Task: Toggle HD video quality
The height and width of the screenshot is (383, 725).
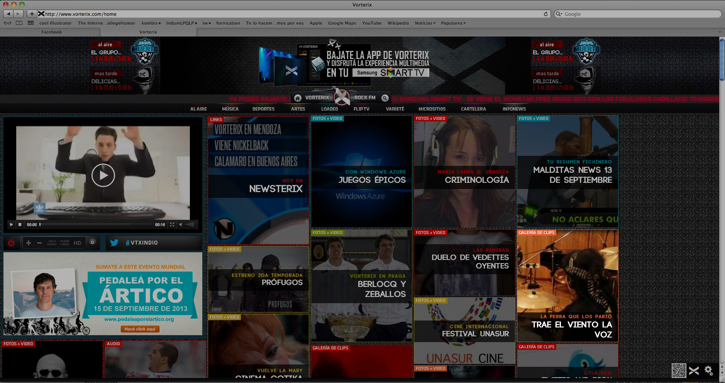Action: coord(78,243)
